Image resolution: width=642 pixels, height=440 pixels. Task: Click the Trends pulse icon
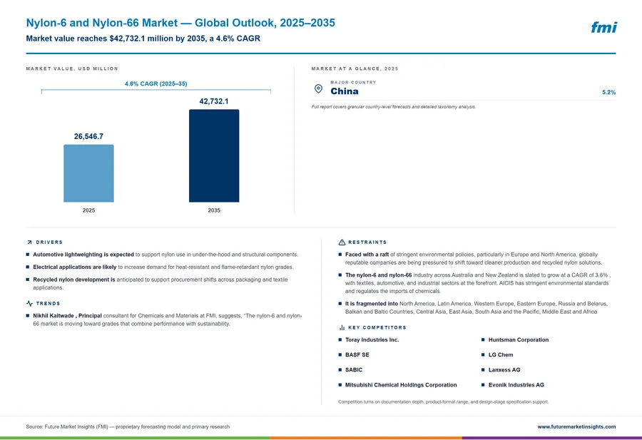point(29,303)
